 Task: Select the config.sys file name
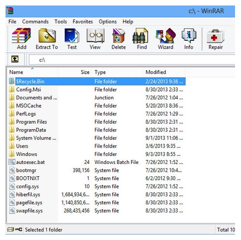(28, 186)
